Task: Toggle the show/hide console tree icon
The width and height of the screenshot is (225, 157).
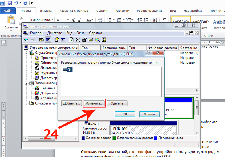Action: point(48,40)
